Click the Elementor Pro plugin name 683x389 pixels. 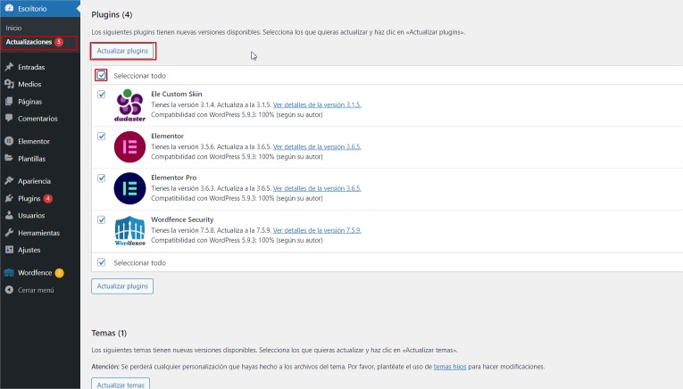[174, 178]
